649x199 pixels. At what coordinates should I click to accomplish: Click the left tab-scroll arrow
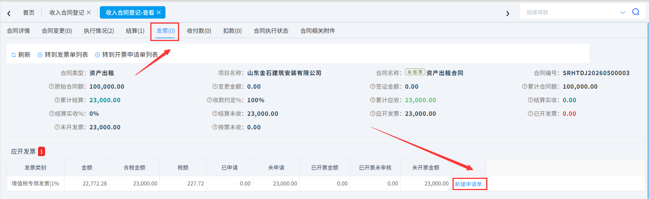coord(9,13)
